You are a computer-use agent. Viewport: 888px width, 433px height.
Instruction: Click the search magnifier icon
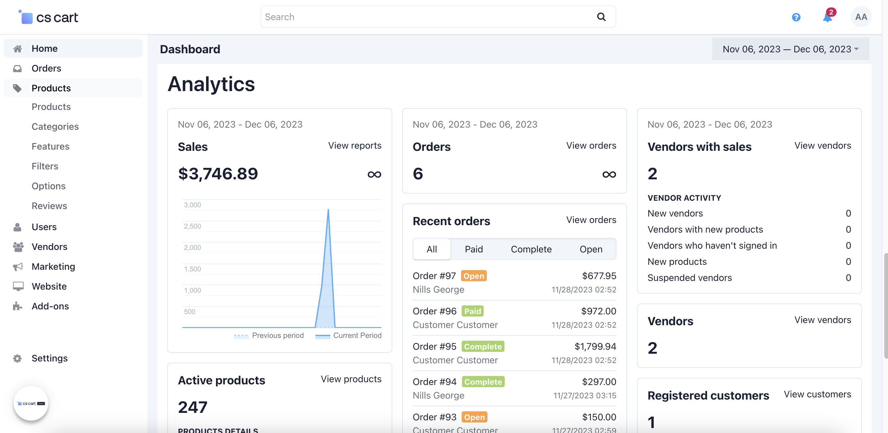click(x=601, y=17)
